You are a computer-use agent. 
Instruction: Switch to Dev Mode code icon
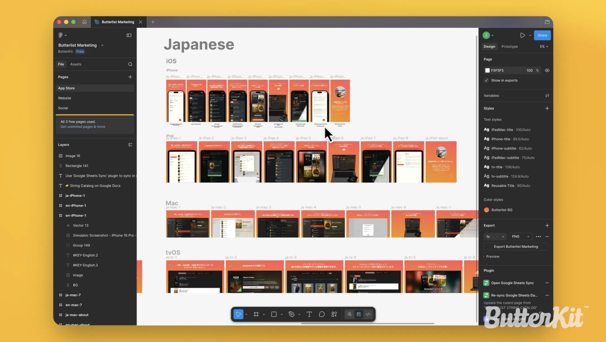click(368, 314)
